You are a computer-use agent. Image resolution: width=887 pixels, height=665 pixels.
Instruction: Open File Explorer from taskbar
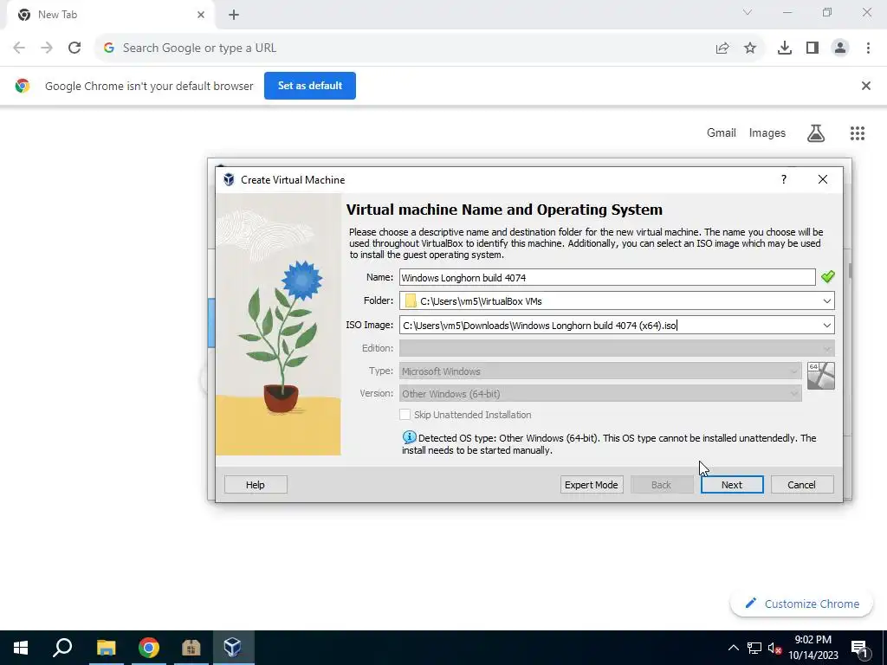106,648
